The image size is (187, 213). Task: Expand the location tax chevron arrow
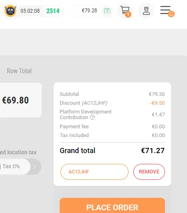pos(34,167)
